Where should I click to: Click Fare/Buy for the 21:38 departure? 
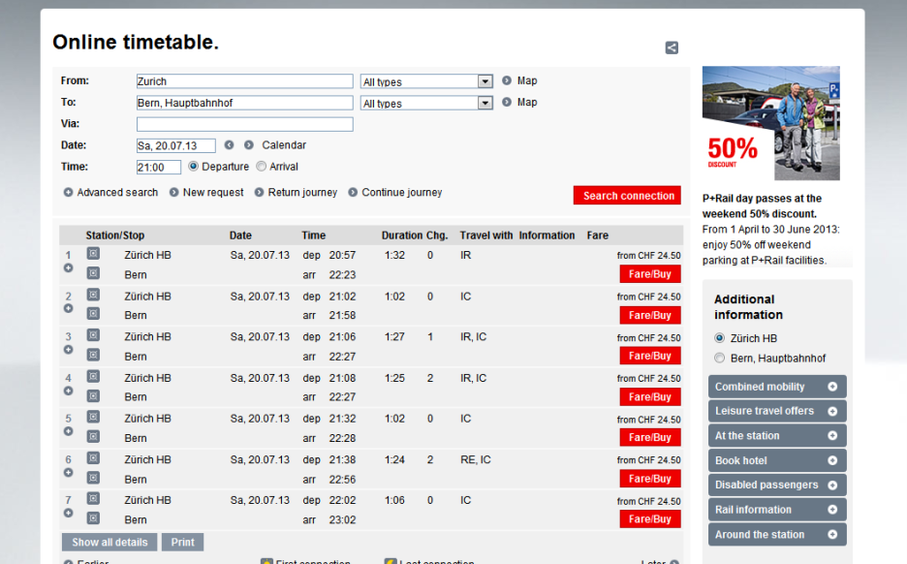[x=650, y=478]
